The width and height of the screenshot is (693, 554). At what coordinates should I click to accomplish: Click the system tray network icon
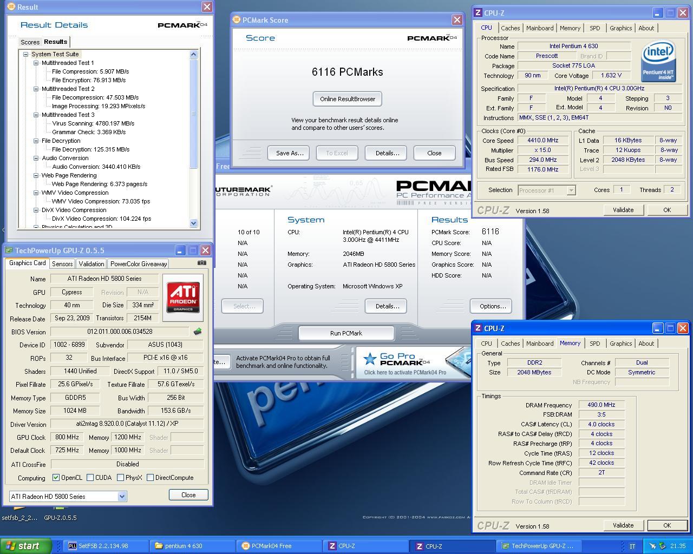point(653,546)
